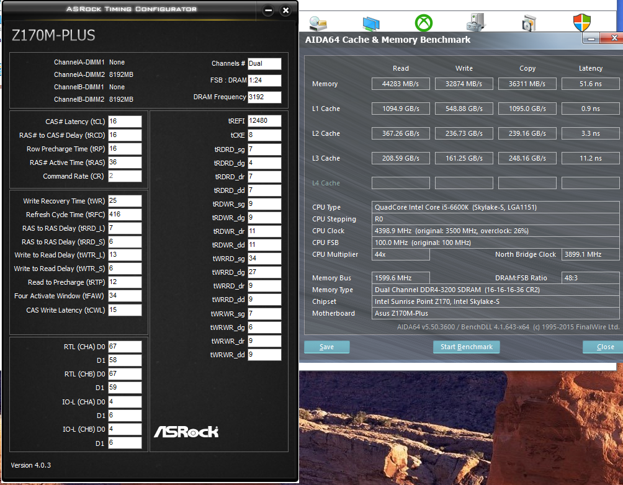Select the IO-L (CHA) D0 field
Viewport: 623px width, 485px height.
click(125, 402)
